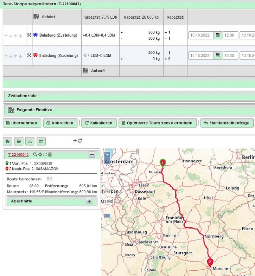This screenshot has height=276, width=255.
Task: Expand Abschnitte with the plus button
Action: (89, 201)
